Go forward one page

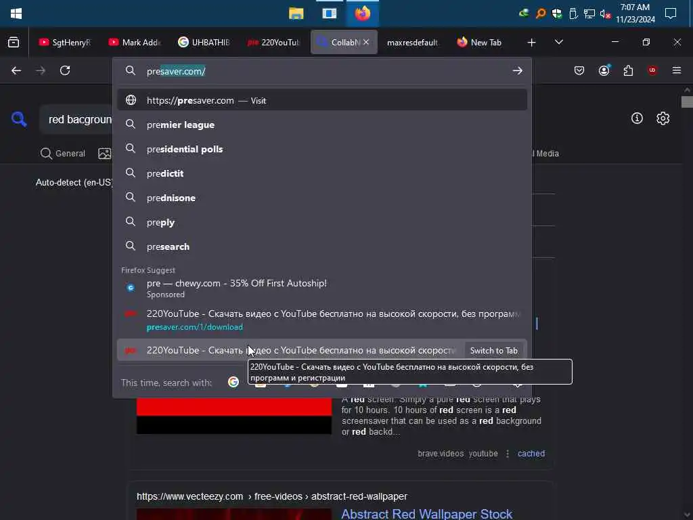click(41, 70)
